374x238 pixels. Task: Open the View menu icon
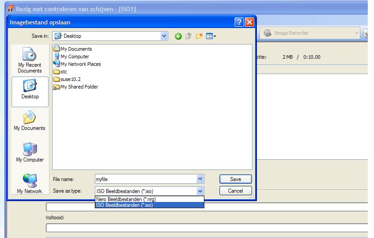point(211,36)
